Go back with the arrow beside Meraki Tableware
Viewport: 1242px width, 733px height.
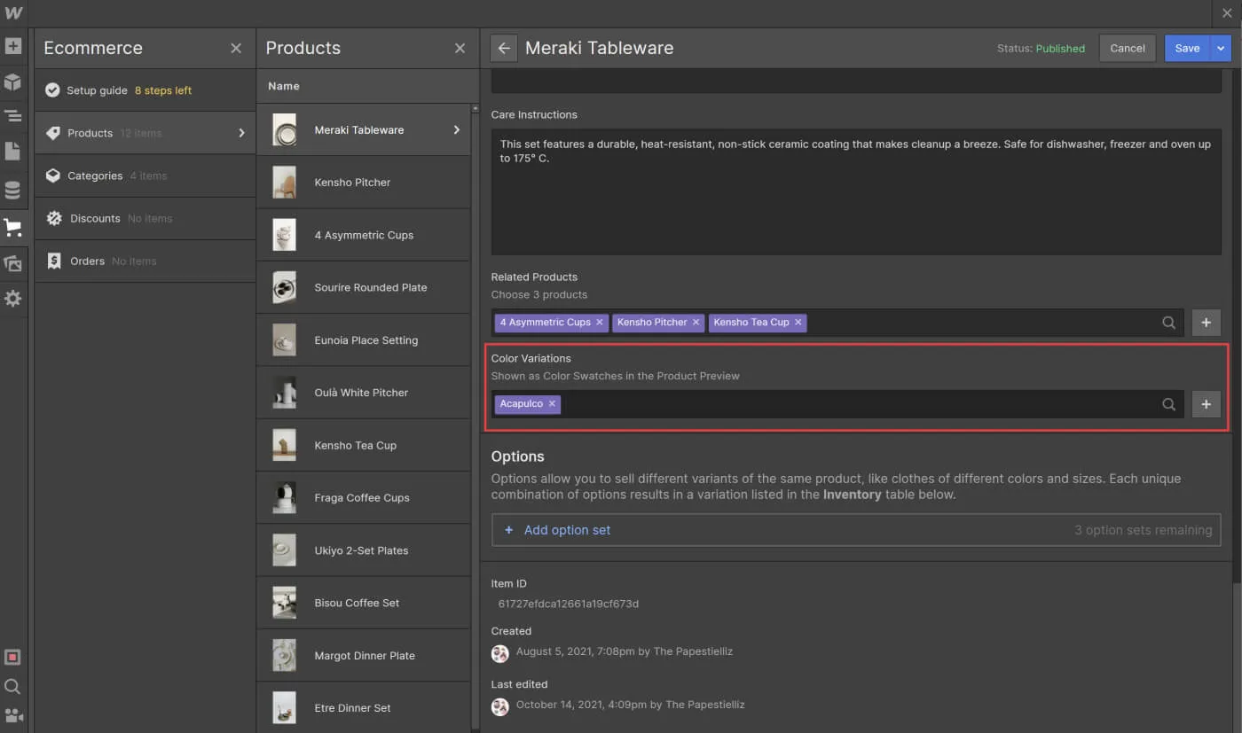504,48
